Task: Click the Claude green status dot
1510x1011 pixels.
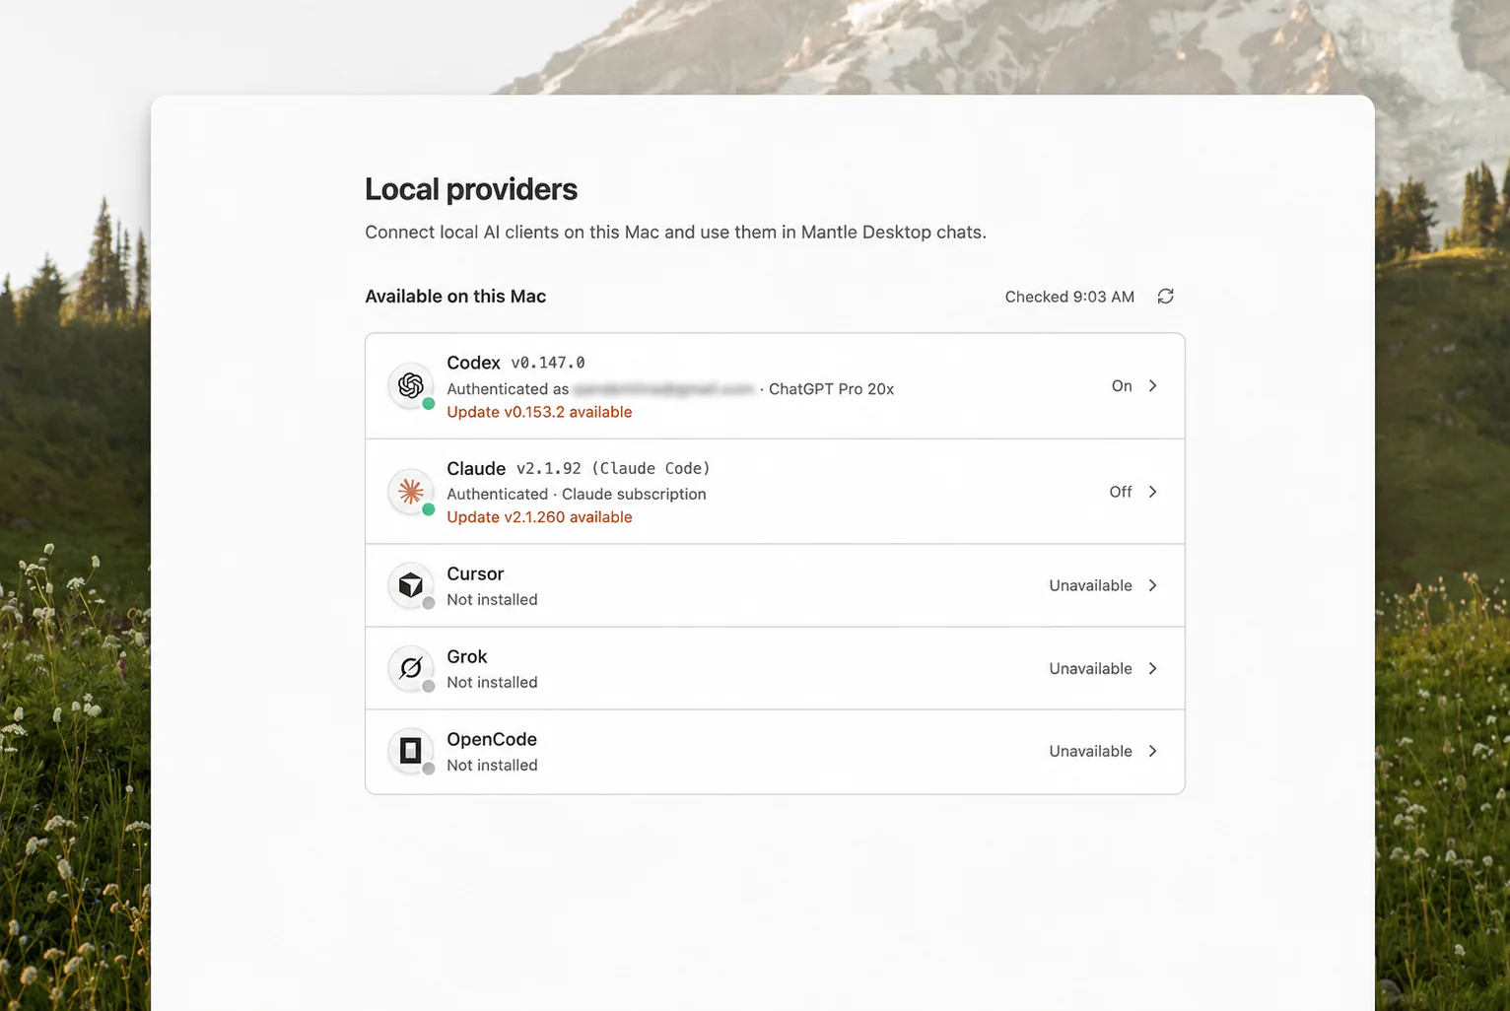Action: [x=429, y=509]
